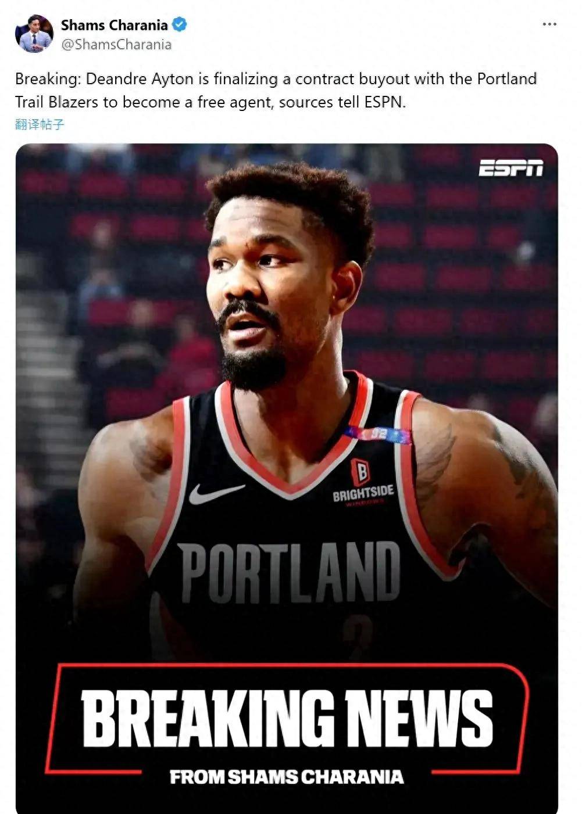Click the blue verified checkmark badge
The width and height of the screenshot is (582, 814).
click(x=180, y=25)
